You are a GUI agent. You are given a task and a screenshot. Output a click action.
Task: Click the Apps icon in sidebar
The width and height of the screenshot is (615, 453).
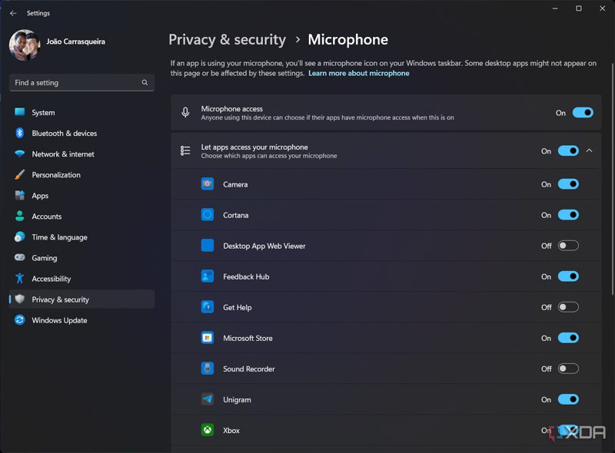click(x=20, y=195)
